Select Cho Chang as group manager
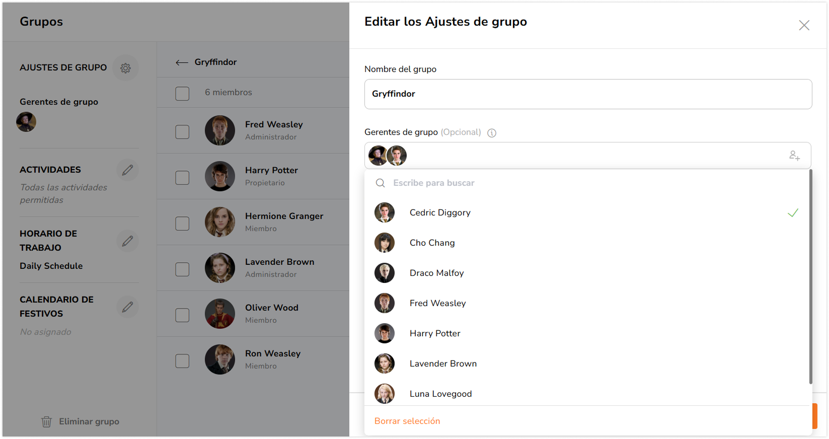829x439 pixels. click(x=587, y=243)
